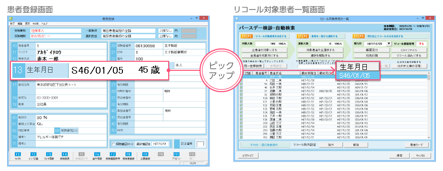Click the F6 function key
443x171 pixels.
[97, 156]
